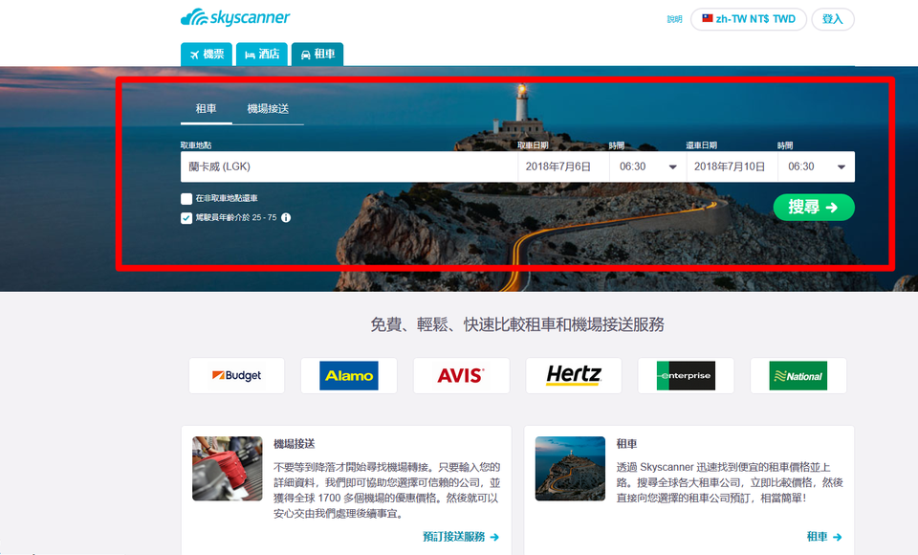The image size is (918, 555).
Task: Click the driver age info icon
Action: (286, 218)
